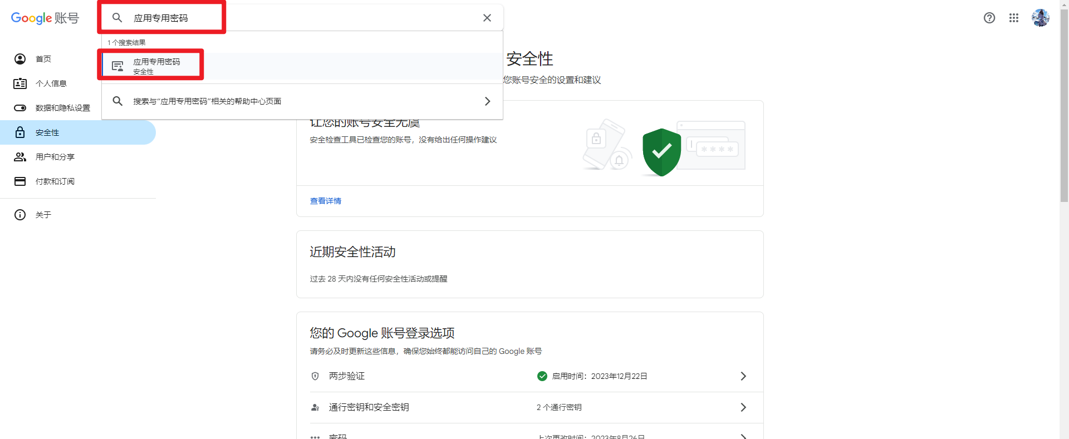The height and width of the screenshot is (439, 1069).
Task: Expand 通行密钥和安全密钥 with its chevron
Action: tap(743, 407)
